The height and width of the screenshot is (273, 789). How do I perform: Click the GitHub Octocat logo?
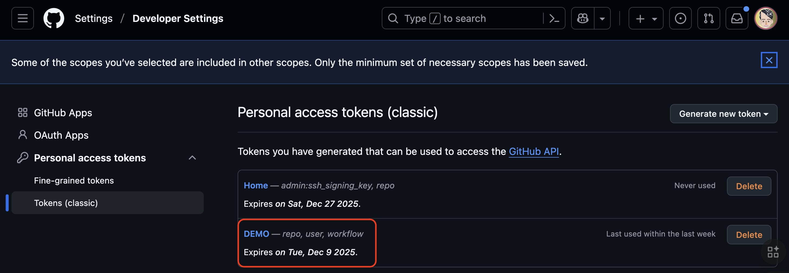(54, 18)
